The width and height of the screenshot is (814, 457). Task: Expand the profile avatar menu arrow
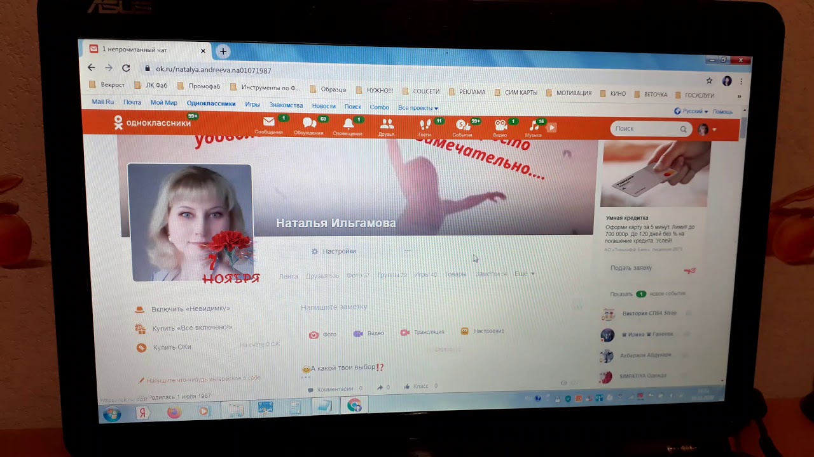pos(714,129)
